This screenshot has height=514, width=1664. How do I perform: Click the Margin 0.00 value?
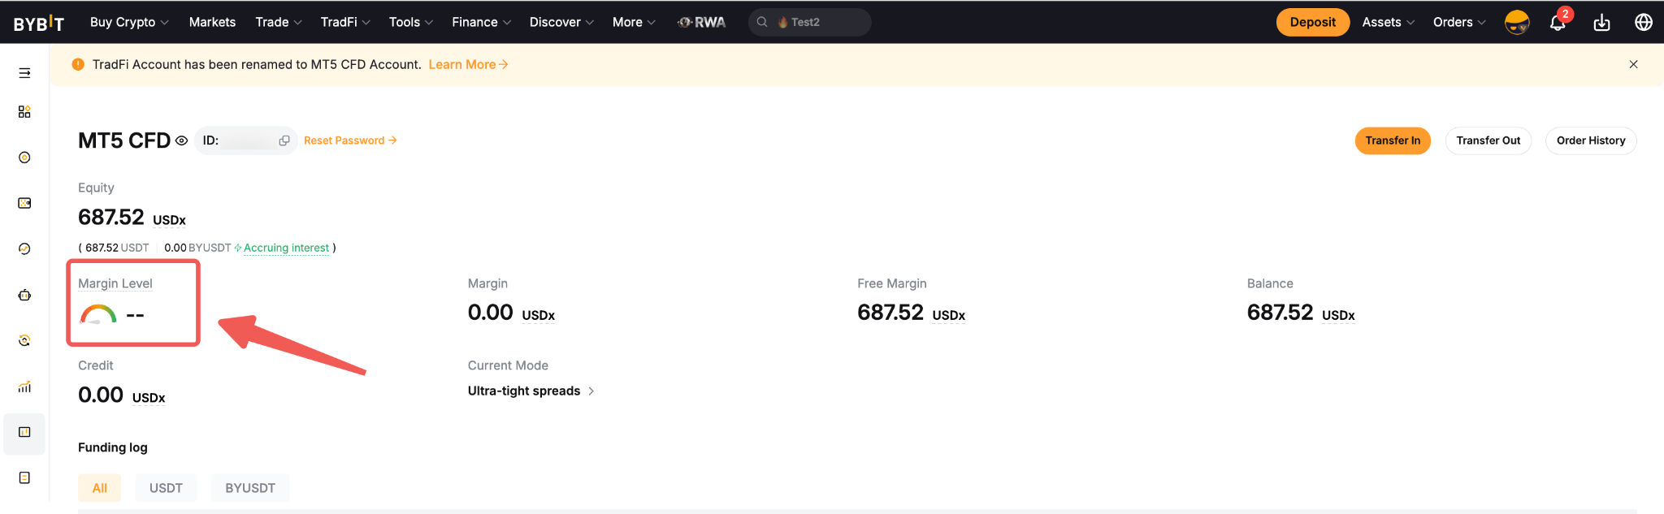coord(511,312)
